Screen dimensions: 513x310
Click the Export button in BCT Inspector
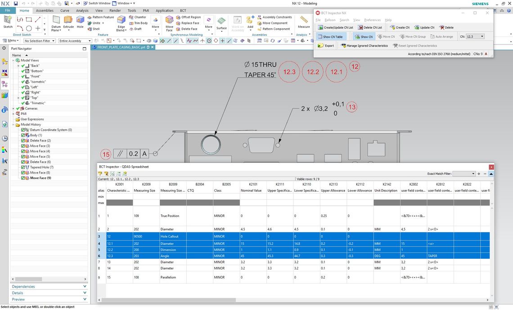click(326, 46)
